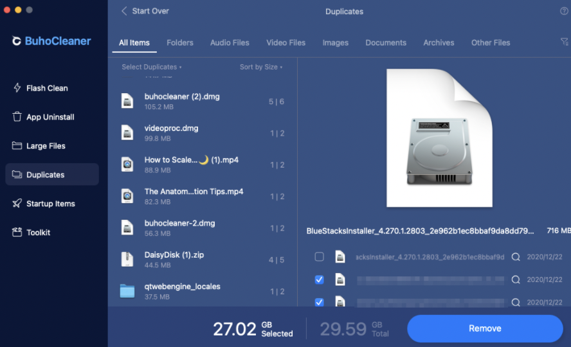Image resolution: width=571 pixels, height=347 pixels.
Task: Select the qtwebengine_locales folder name
Action: tap(182, 286)
